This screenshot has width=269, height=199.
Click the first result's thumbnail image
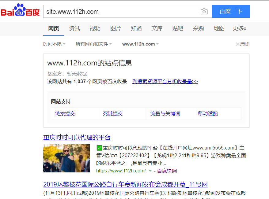coord(66,158)
